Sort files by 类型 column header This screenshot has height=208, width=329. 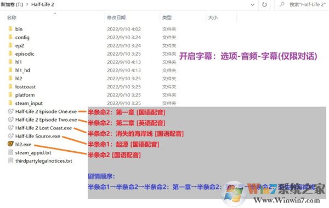(167, 17)
